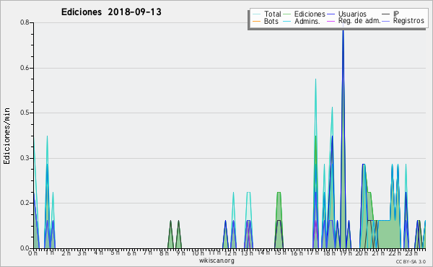Click the "2 h" x-axis label

coord(66,253)
